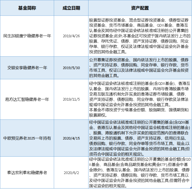Click the 交银安享 asset allocation description cell
This screenshot has width=192, height=189.
[x=140, y=68]
